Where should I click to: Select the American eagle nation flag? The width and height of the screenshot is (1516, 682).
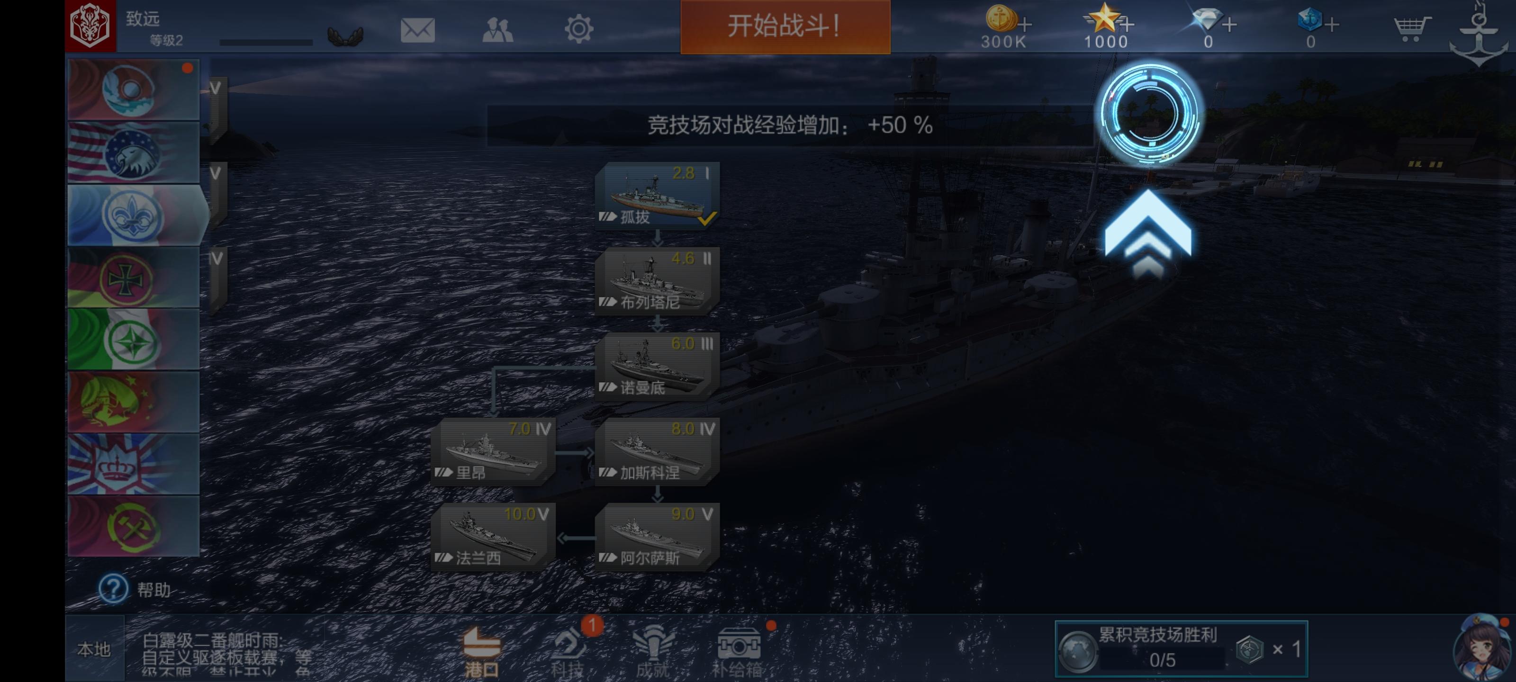pyautogui.click(x=134, y=153)
